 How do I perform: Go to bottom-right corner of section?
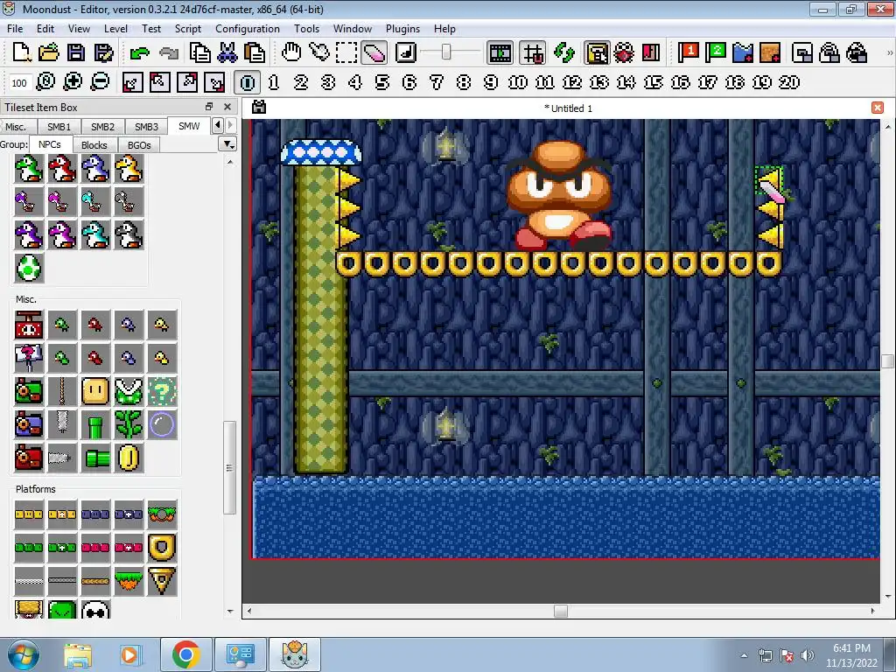[x=214, y=82]
